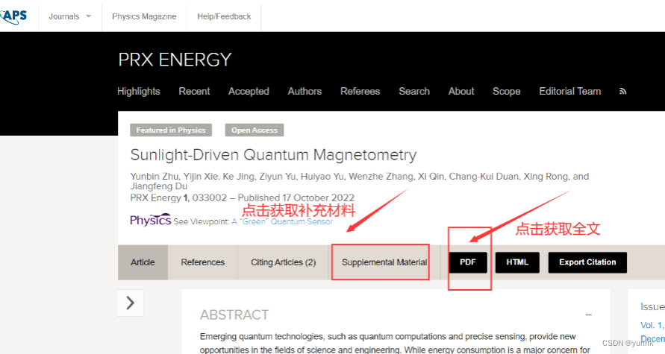This screenshot has height=354, width=665.
Task: Click Open Access badge
Action: pyautogui.click(x=255, y=130)
